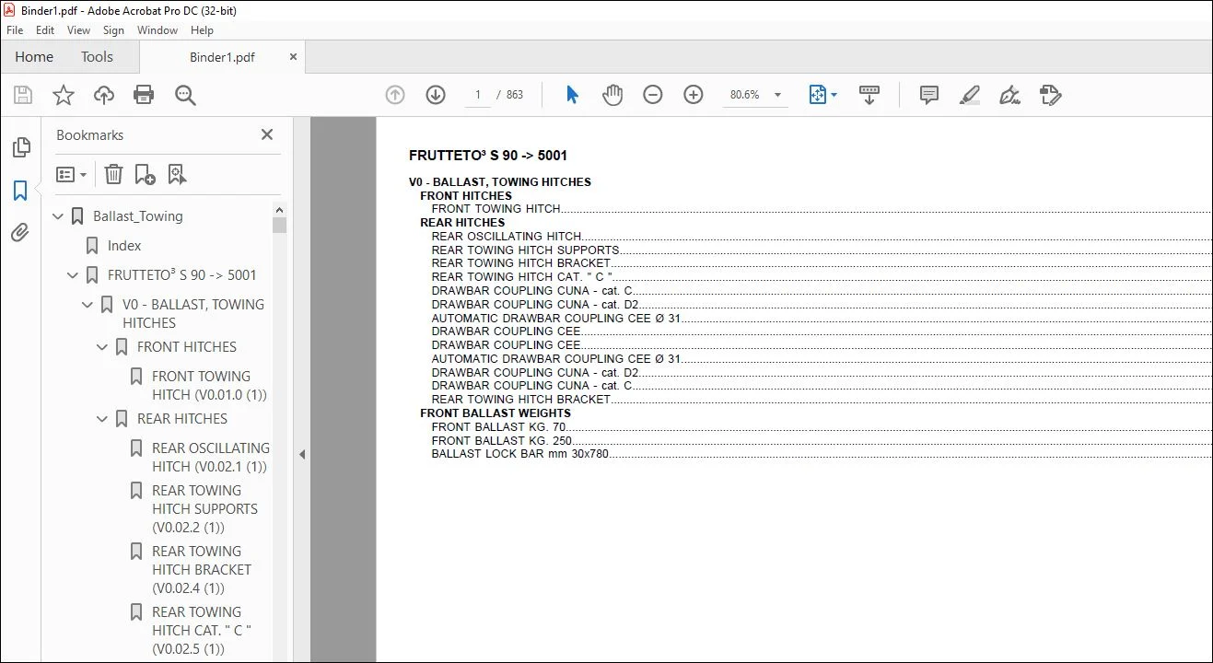Collapse the REAR HITCHES bookmark
Viewport: 1213px width, 663px height.
(103, 419)
